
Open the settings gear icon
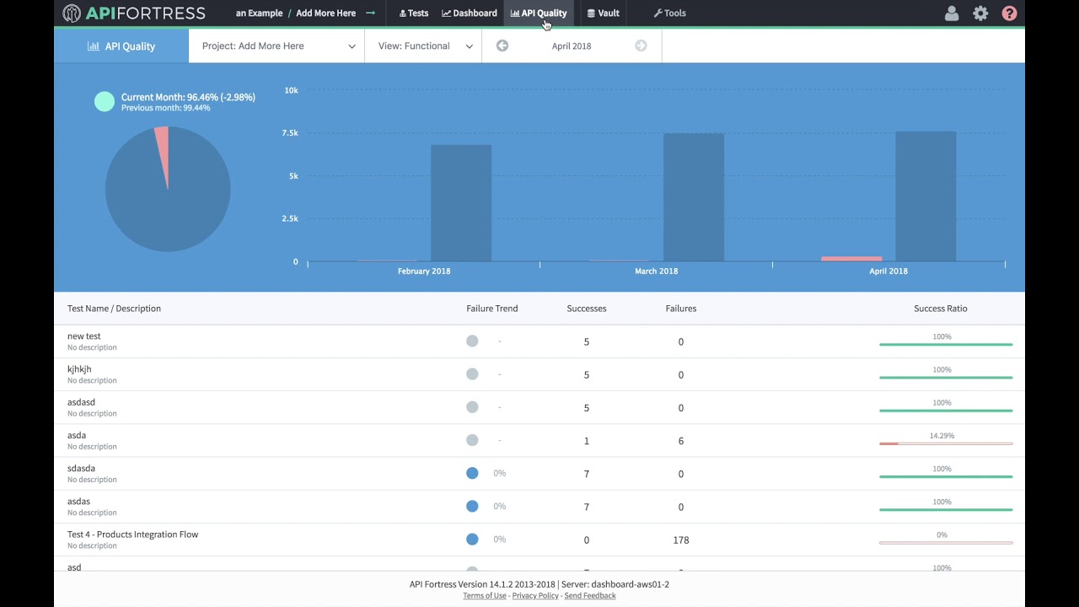(980, 13)
